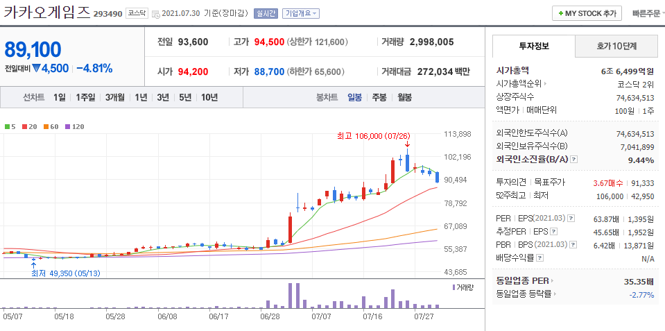Click the red 20-day moving average legend
The width and height of the screenshot is (665, 331).
click(x=28, y=126)
